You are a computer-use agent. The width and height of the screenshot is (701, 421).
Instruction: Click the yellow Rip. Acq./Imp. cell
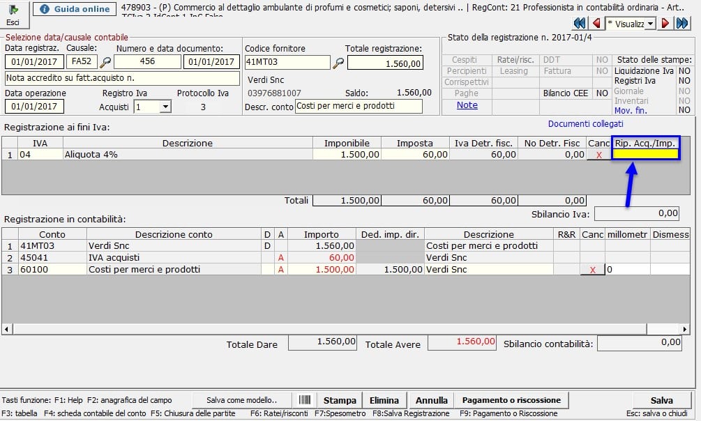click(x=646, y=154)
